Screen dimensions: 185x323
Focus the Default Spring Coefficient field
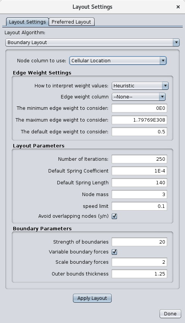pyautogui.click(x=139, y=171)
